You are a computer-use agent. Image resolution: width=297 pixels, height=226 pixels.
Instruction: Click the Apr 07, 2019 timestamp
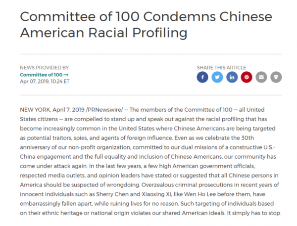point(45,82)
